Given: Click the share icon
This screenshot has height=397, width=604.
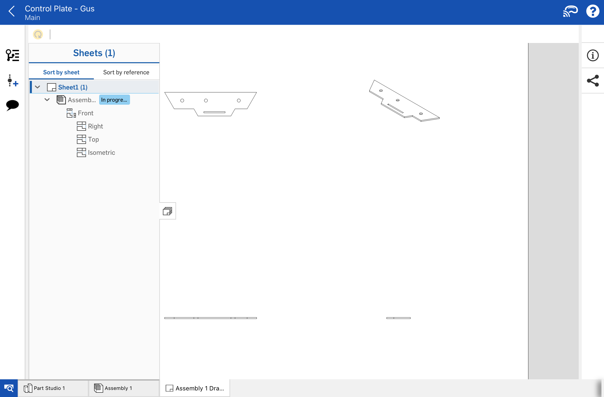Looking at the screenshot, I should point(593,81).
